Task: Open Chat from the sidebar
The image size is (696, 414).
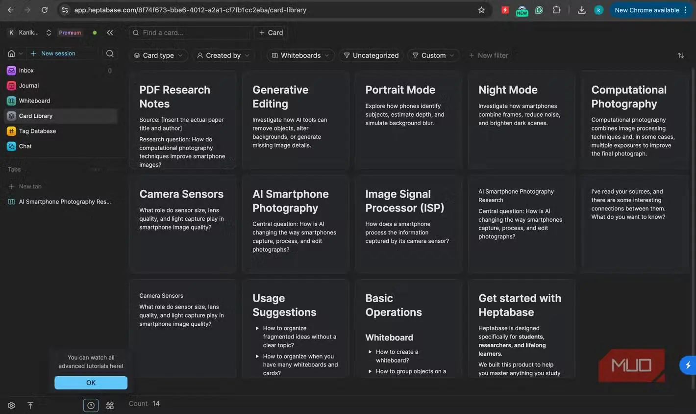Action: pyautogui.click(x=60, y=147)
